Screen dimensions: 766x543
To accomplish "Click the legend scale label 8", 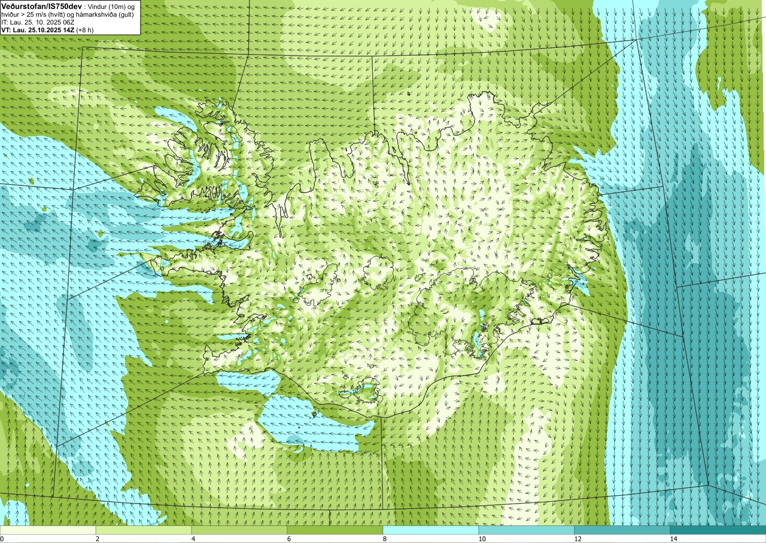I will point(385,539).
